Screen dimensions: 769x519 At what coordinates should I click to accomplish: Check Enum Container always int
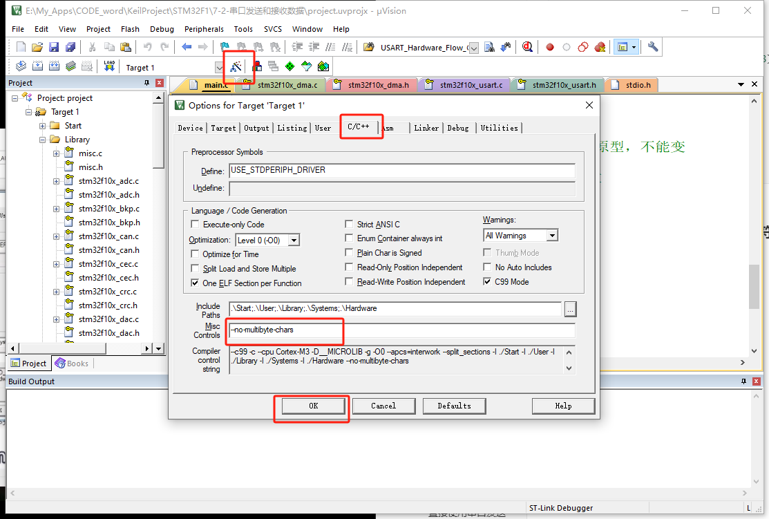coord(349,238)
